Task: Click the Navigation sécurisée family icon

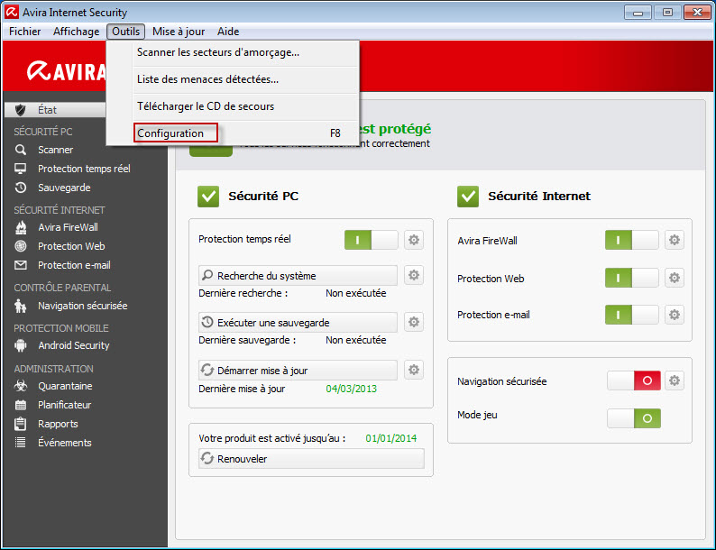Action: 21,306
